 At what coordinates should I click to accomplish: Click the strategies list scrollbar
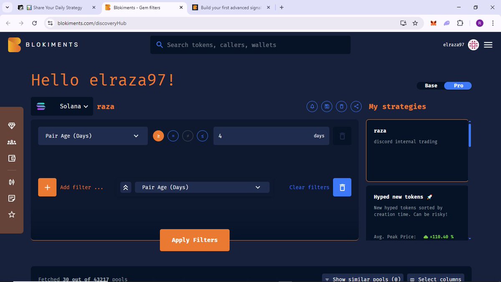(470, 135)
